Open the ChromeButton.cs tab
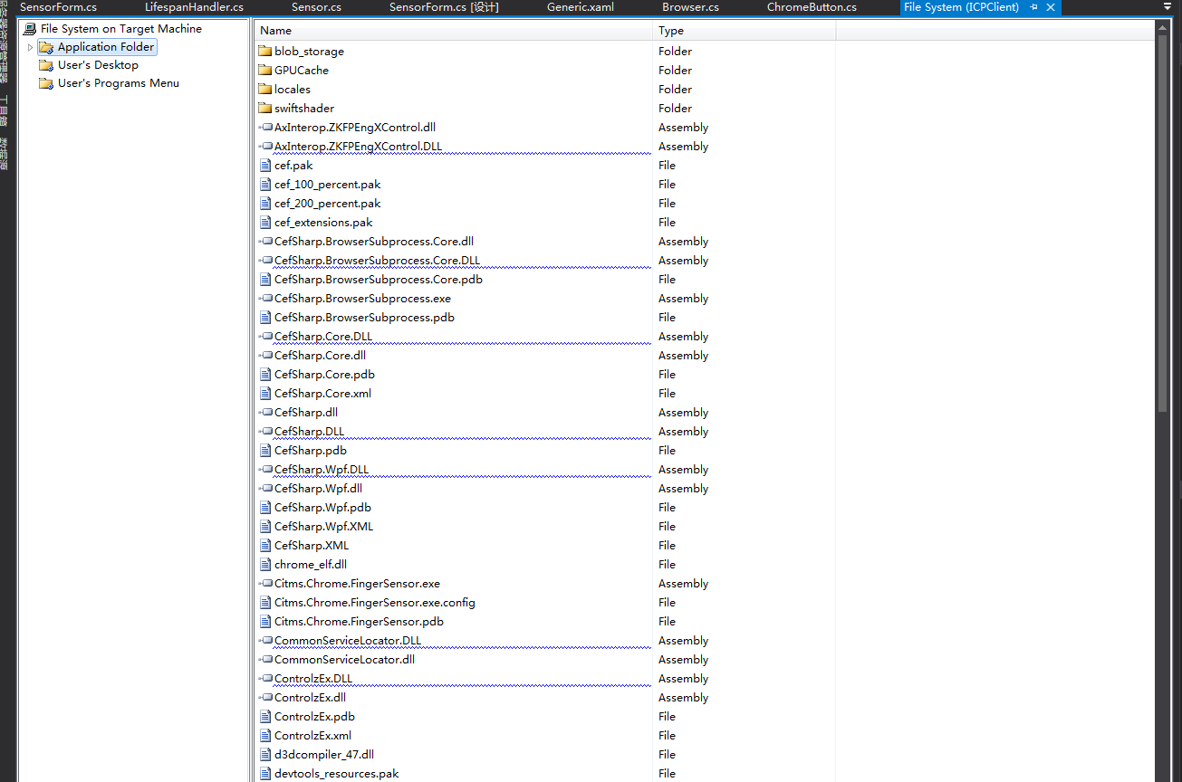Viewport: 1182px width, 782px height. (812, 7)
